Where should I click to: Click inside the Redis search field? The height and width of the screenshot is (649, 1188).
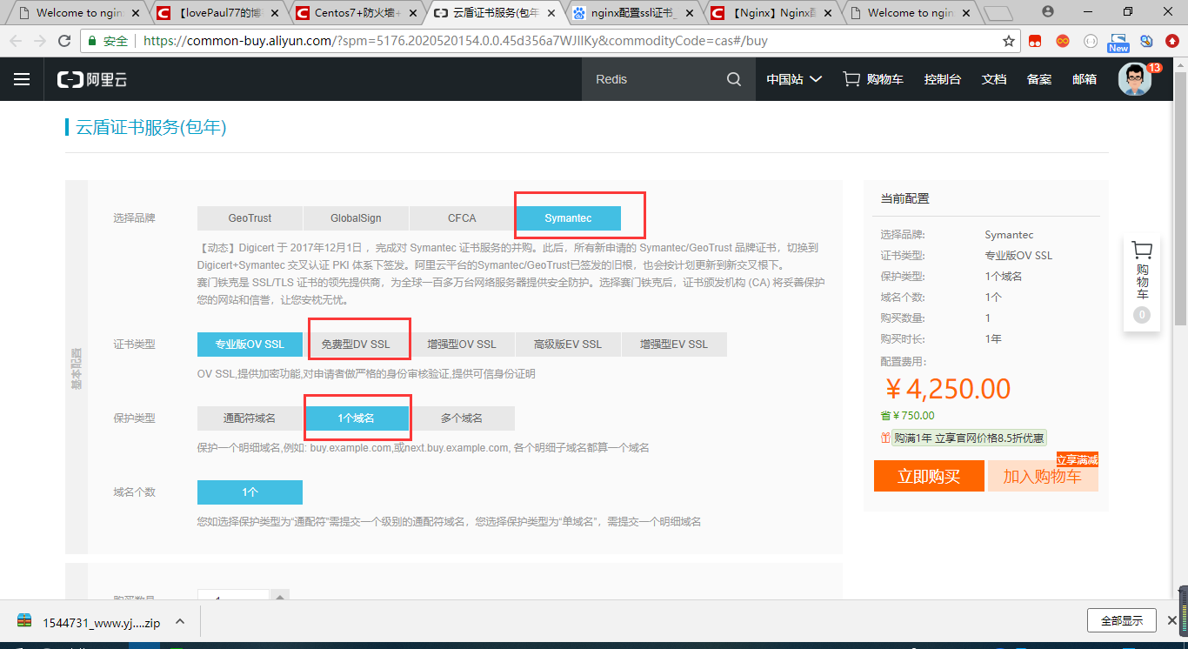click(x=654, y=79)
